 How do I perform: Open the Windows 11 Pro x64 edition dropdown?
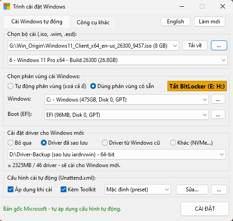pyautogui.click(x=118, y=60)
